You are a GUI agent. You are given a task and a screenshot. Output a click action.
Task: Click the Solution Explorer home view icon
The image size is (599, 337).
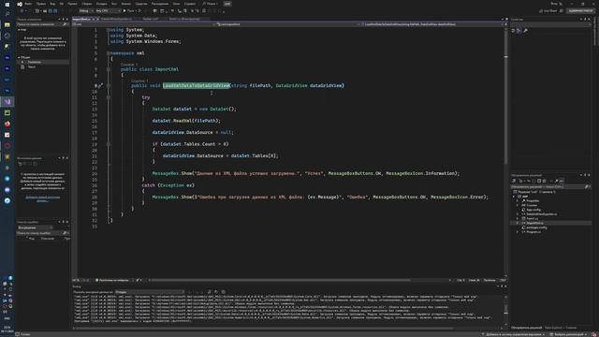[514, 181]
